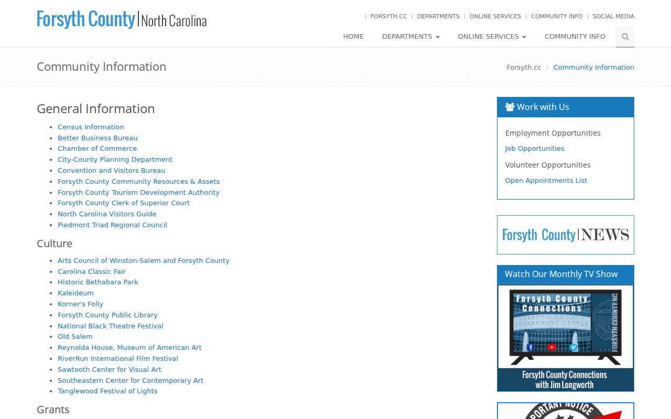Viewport: 671px width, 419px height.
Task: Open the Old Salem link
Action: tap(75, 337)
